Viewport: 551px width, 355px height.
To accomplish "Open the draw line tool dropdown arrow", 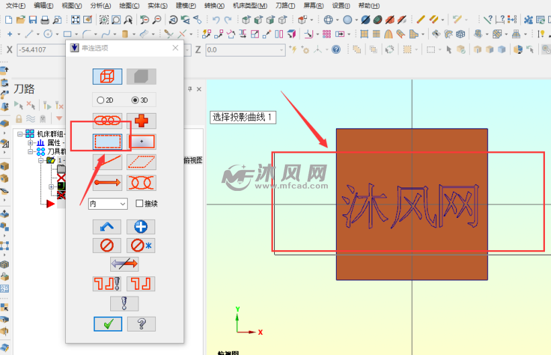I will (38, 34).
